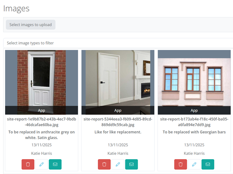The width and height of the screenshot is (233, 174).
Task: Select filename site-report-5344eea3 jpg
Action: pyautogui.click(x=118, y=122)
